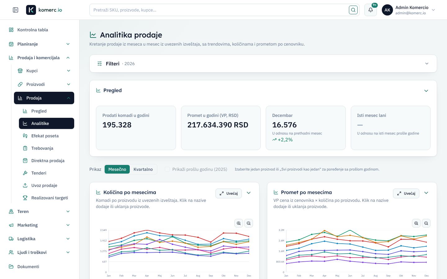Screen dimensions: 447x279
Task: Zoom out on Promet po mesecima chart
Action: (426, 223)
